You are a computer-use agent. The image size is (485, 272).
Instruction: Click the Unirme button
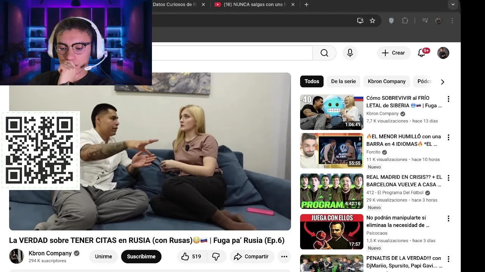[x=103, y=257]
